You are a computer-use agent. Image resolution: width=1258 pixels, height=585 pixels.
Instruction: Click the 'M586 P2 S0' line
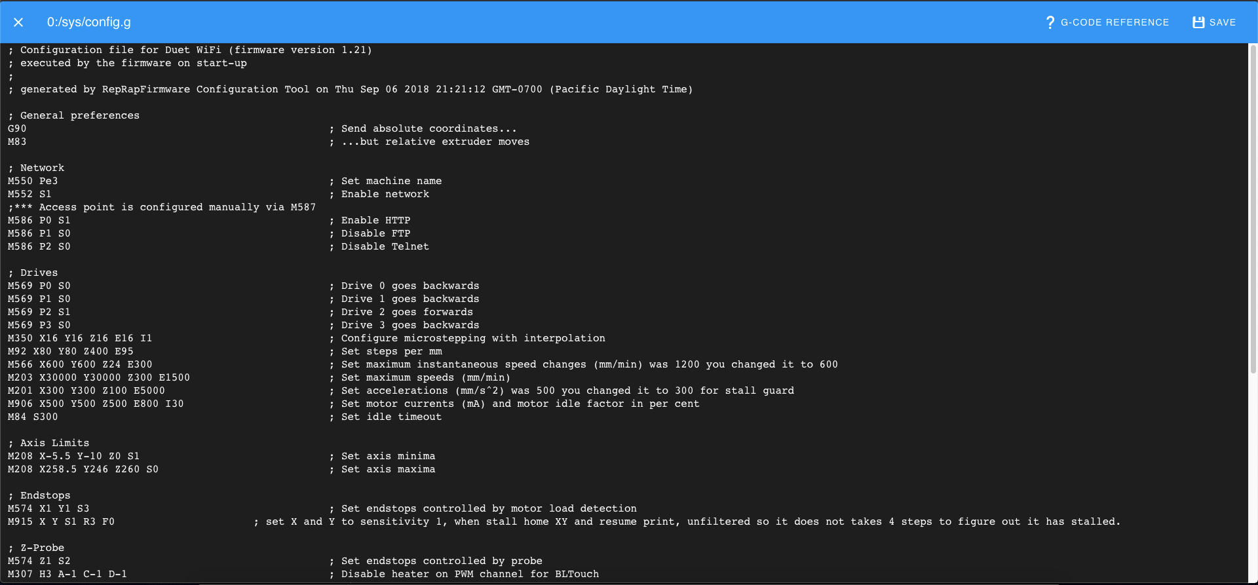39,246
